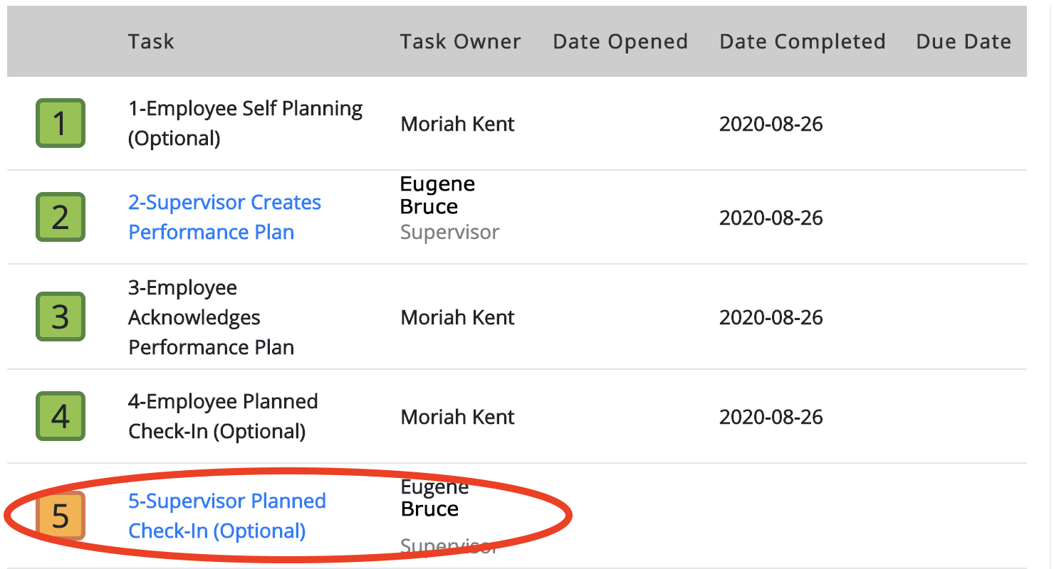Click the Date Opened column header
This screenshot has height=569, width=1054.
tap(620, 41)
